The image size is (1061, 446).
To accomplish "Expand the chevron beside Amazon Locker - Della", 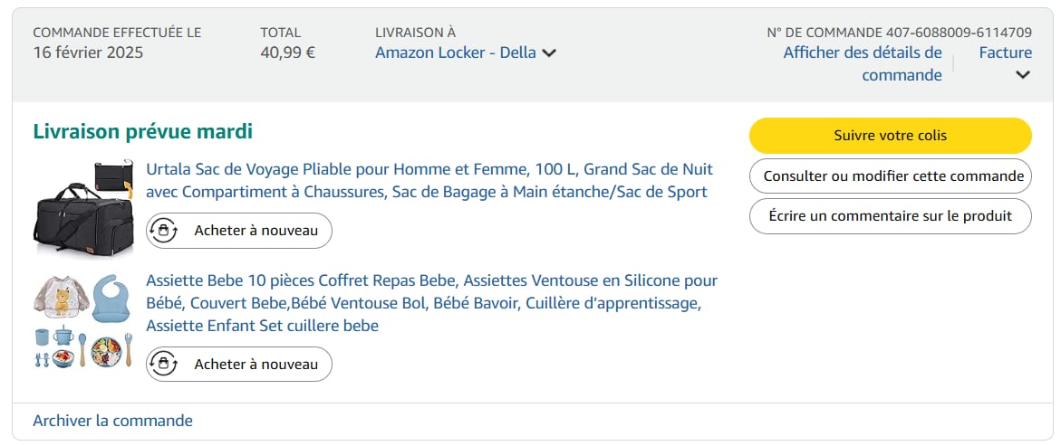I will point(549,53).
